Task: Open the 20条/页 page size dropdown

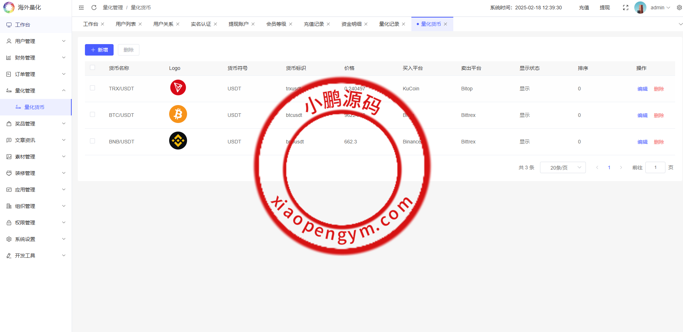Action: (563, 167)
